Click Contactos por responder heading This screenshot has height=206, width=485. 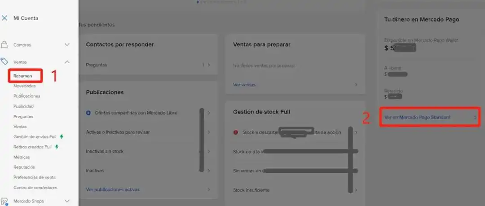click(120, 44)
